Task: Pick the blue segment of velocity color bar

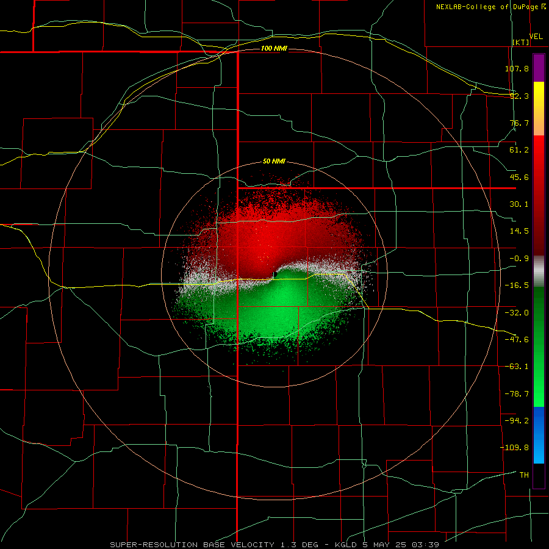Action: point(539,435)
